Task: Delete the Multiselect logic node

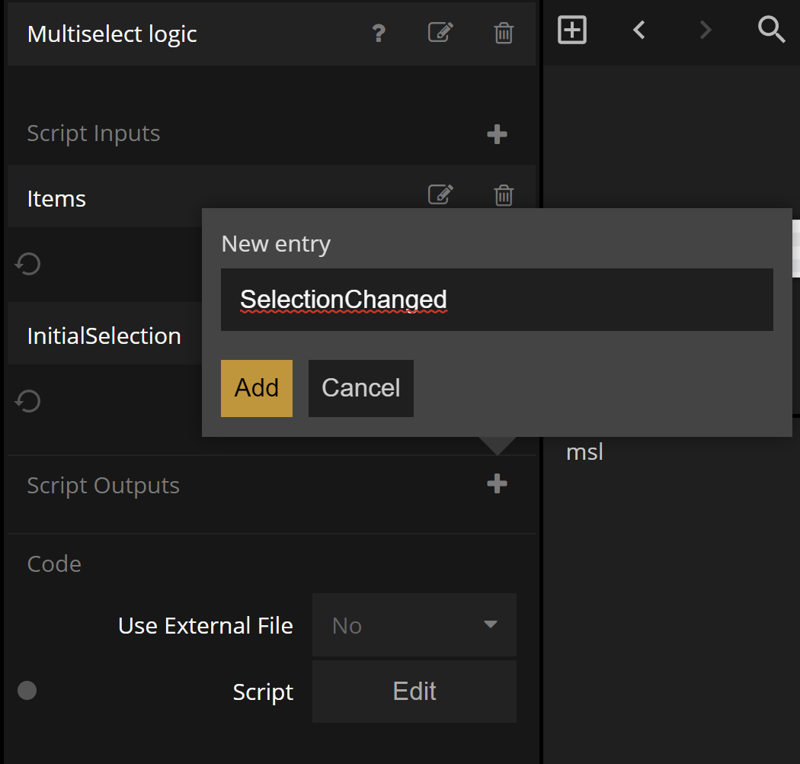Action: [504, 34]
